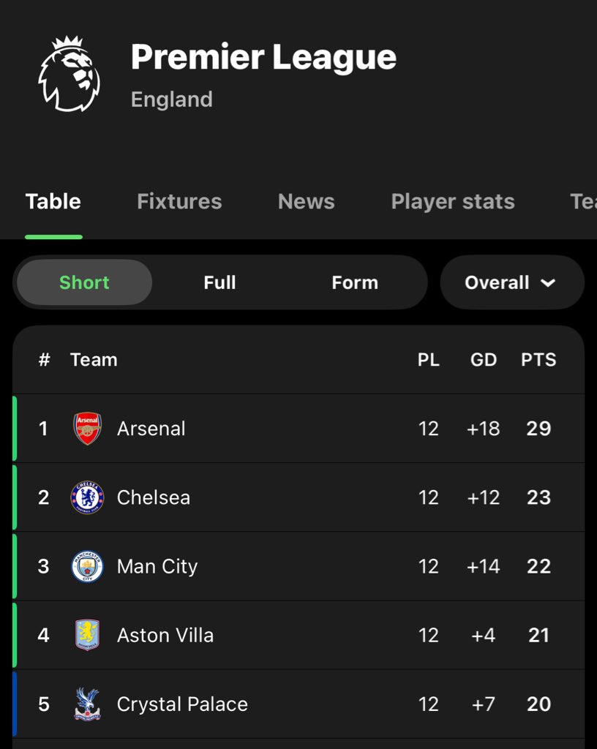This screenshot has width=597, height=749.
Task: Switch to the News tab
Action: click(306, 202)
